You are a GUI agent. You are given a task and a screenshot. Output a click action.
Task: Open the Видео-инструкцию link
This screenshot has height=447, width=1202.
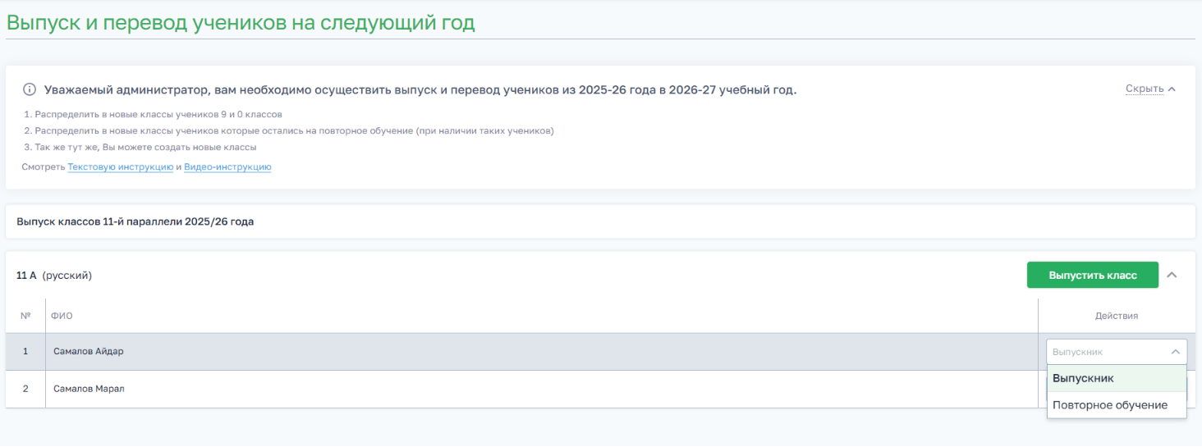(227, 166)
